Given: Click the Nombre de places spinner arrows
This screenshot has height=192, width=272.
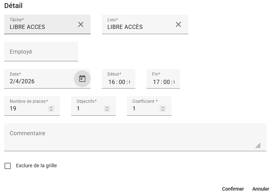Looking at the screenshot, I should pos(51,109).
